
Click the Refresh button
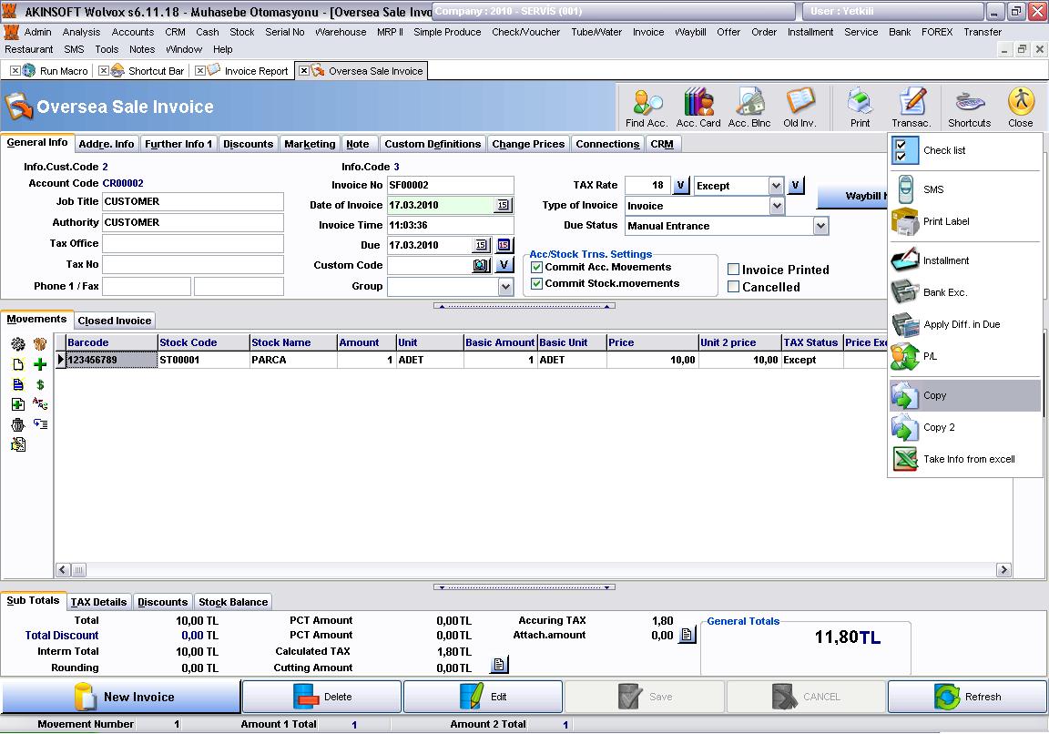pos(967,697)
